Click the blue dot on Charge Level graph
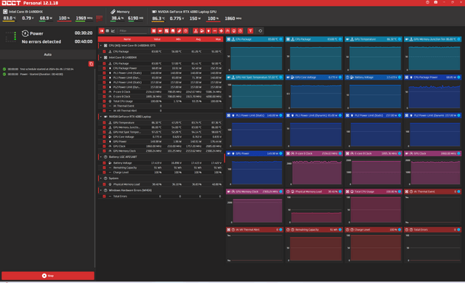 400,230
